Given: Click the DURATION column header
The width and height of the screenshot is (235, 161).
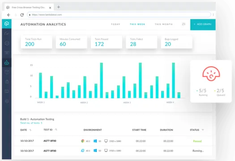Looking at the screenshot, I should (167, 130).
